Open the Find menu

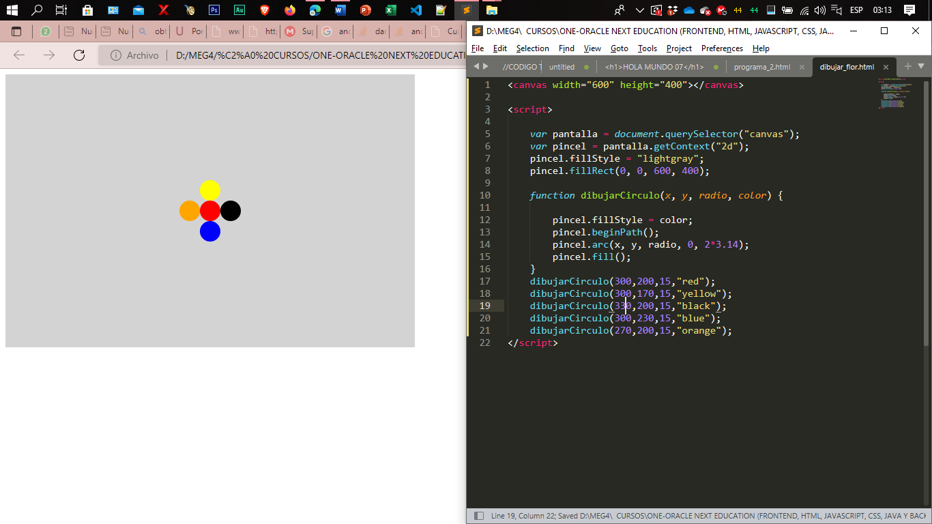[x=566, y=48]
